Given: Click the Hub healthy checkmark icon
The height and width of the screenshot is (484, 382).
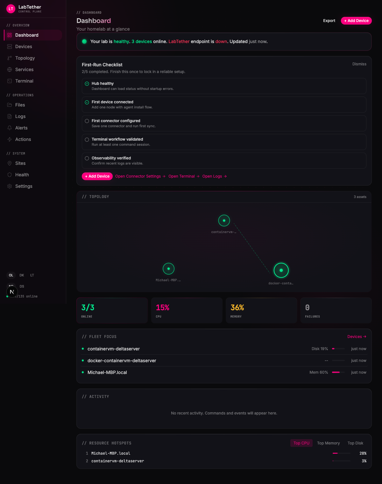Looking at the screenshot, I should [87, 84].
